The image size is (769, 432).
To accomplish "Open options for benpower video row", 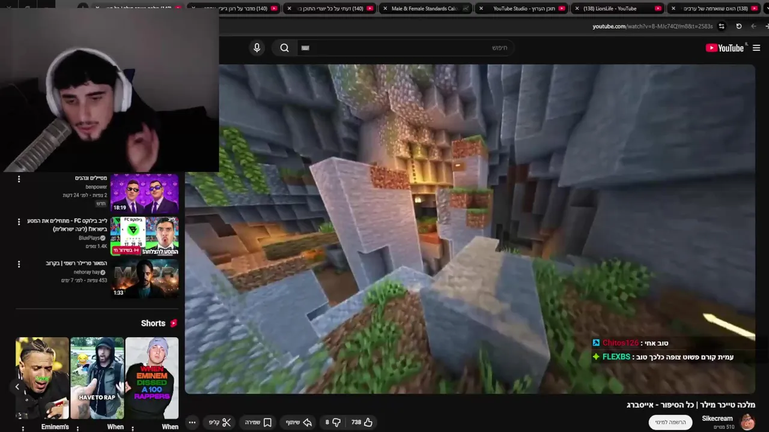I will coord(19,179).
